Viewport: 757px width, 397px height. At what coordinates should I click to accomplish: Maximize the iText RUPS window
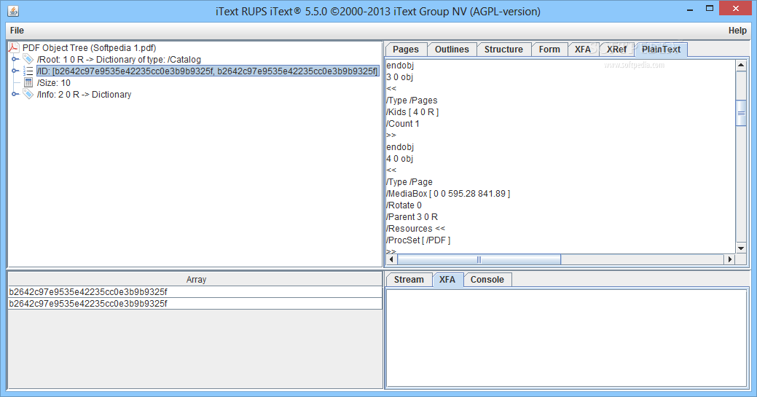point(709,9)
